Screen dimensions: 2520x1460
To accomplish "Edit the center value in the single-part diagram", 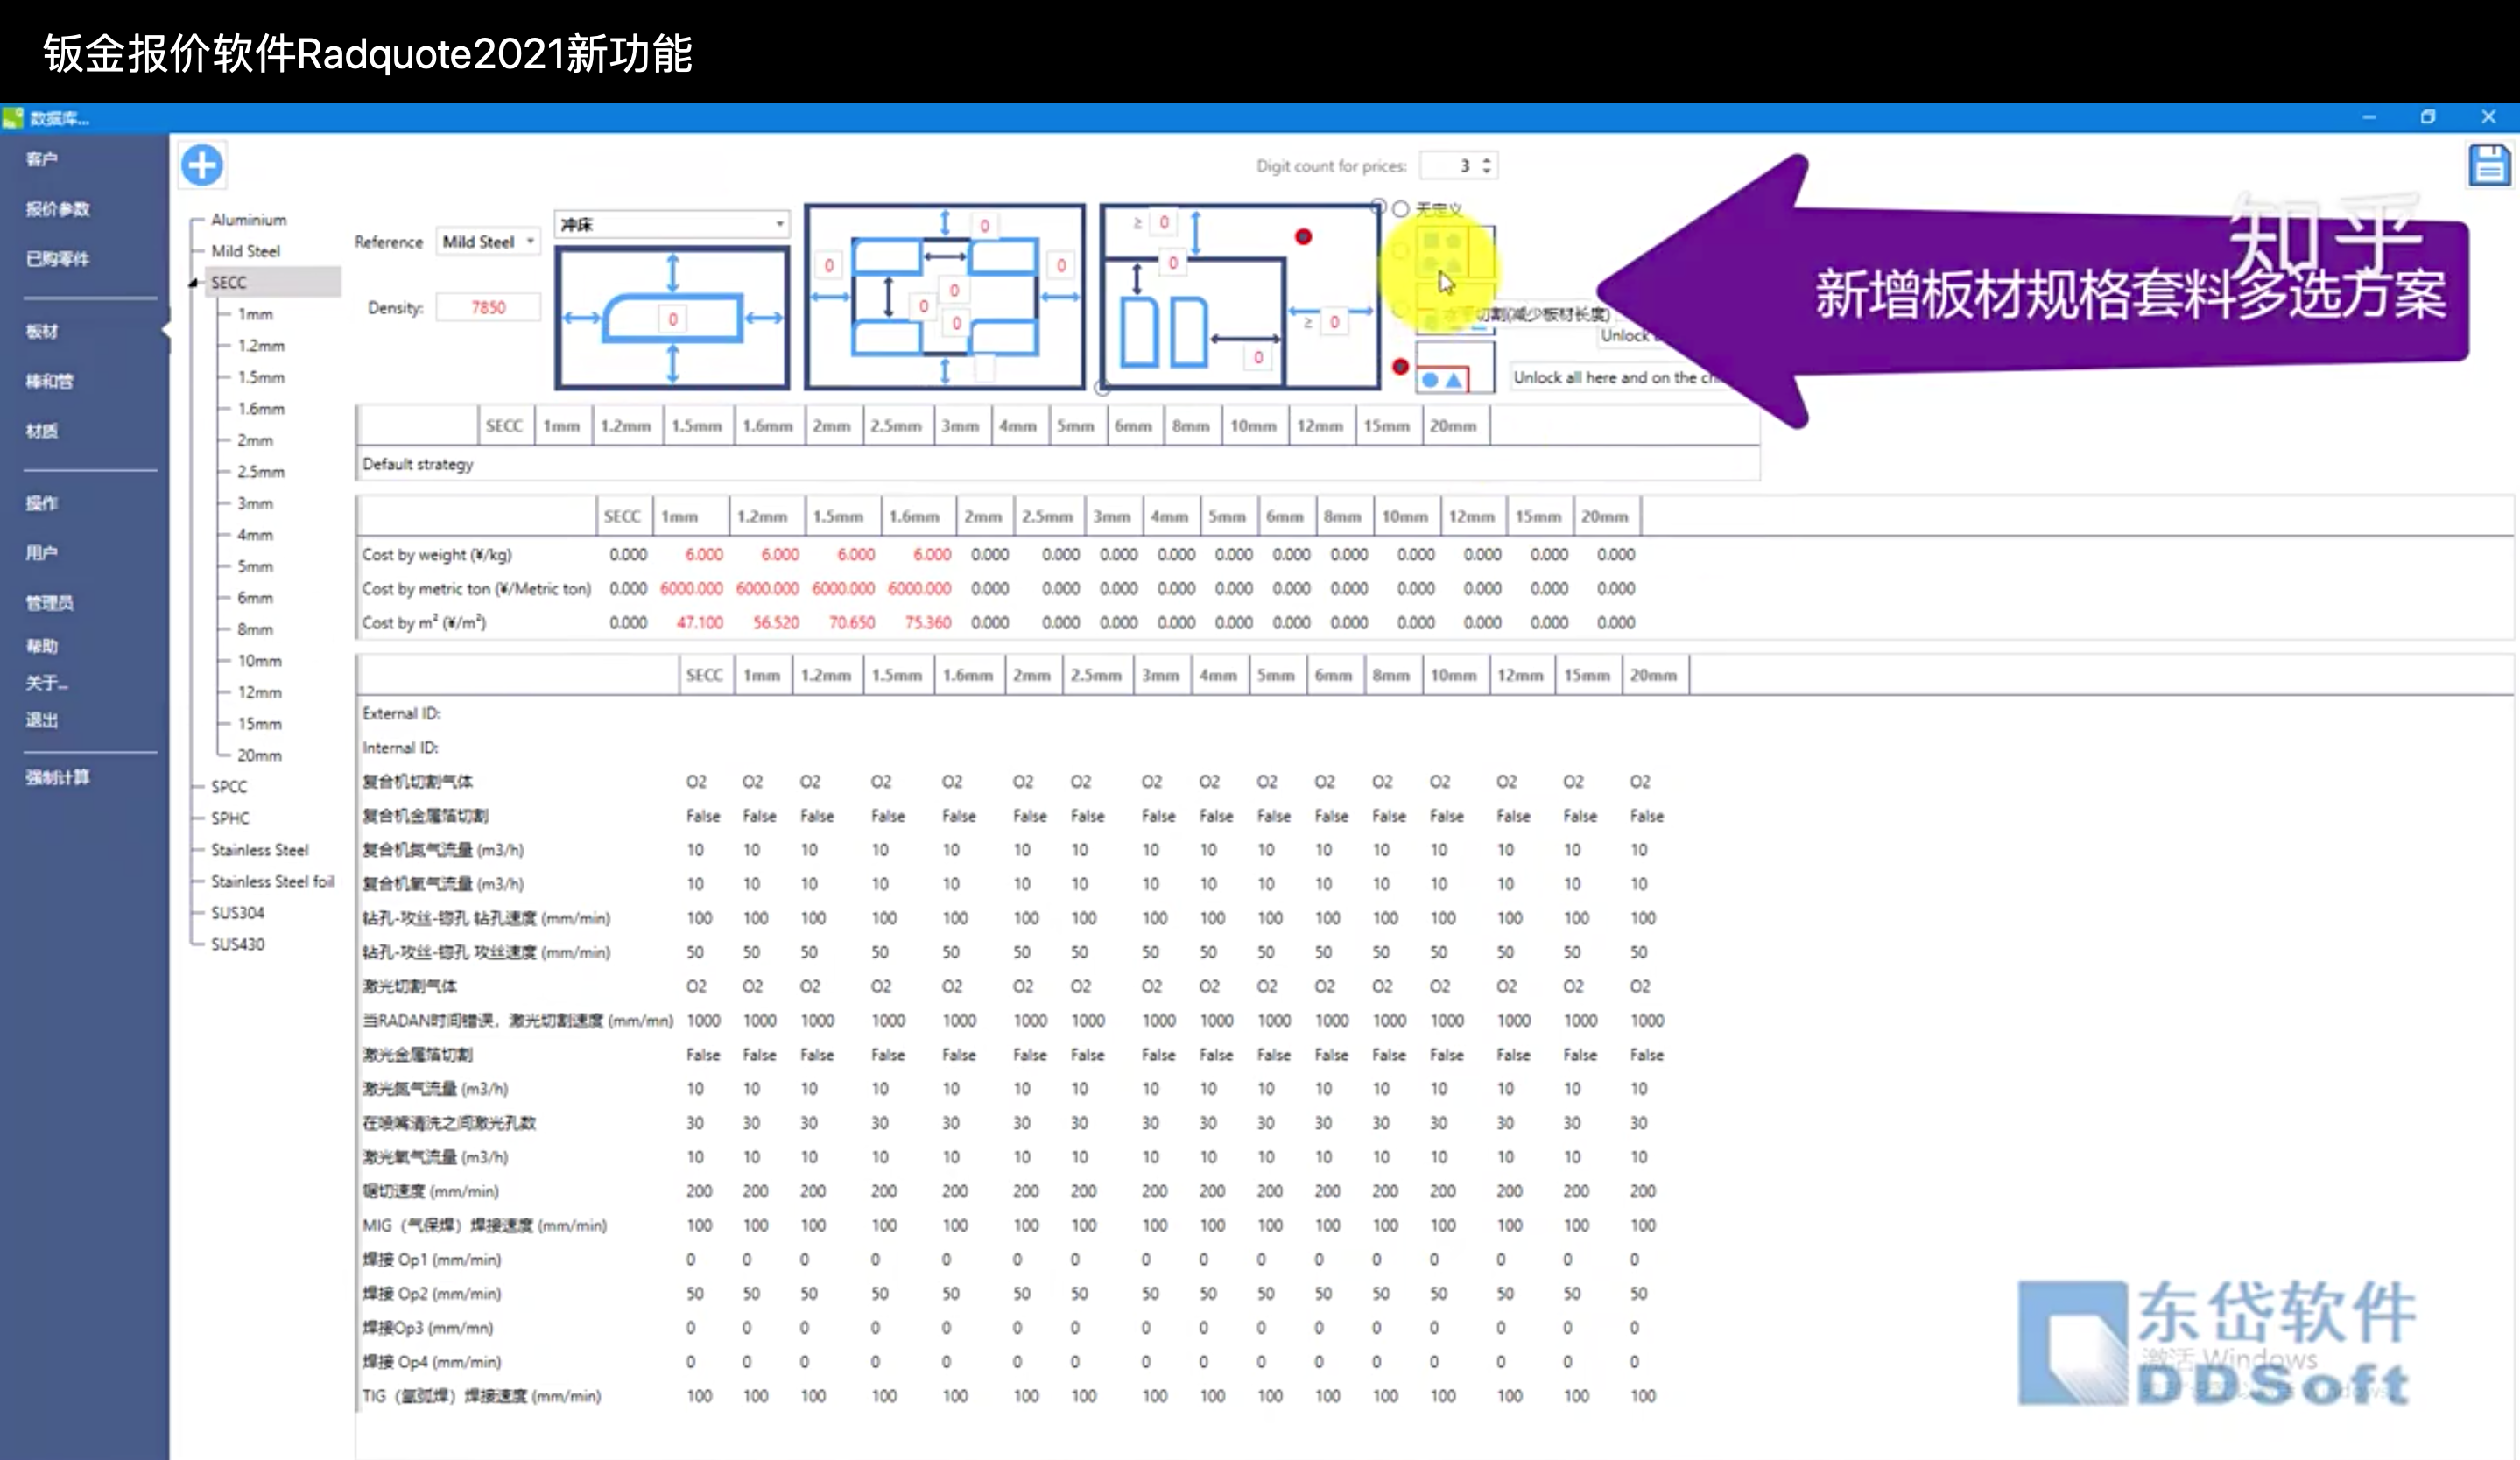I will pos(673,319).
